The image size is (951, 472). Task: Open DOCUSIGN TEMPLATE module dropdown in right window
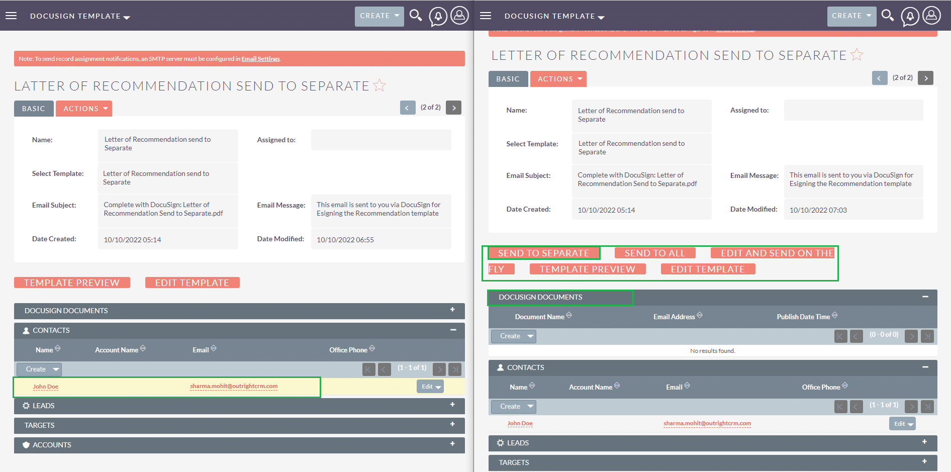click(554, 16)
